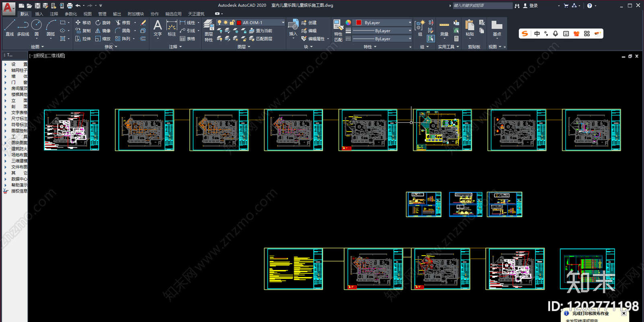Screen dimensions: 644x322
Task: Click the red object color swatch
Action: [x=359, y=23]
